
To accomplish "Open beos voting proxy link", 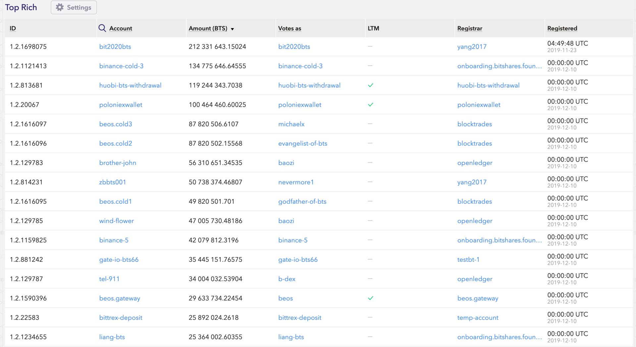I will click(x=285, y=298).
